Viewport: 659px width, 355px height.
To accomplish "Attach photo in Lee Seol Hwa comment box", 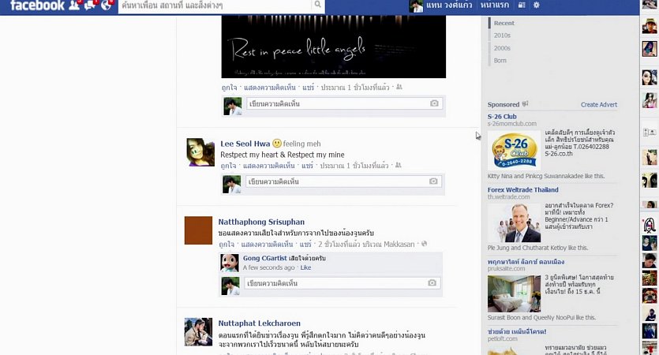I will pyautogui.click(x=433, y=181).
